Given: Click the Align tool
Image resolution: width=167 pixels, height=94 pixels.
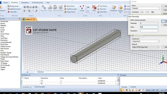Looking at the screenshot, I should pos(50,8).
